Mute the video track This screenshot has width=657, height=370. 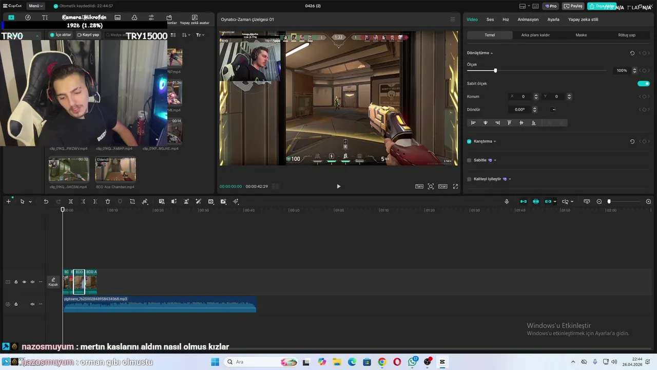tap(32, 282)
